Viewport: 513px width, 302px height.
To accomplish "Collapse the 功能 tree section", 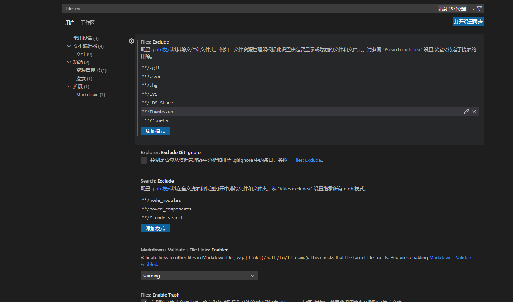I will coord(69,62).
